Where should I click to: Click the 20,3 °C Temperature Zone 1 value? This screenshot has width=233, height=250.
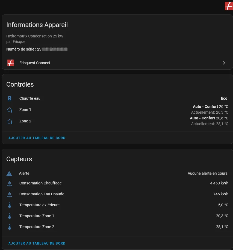(222, 216)
